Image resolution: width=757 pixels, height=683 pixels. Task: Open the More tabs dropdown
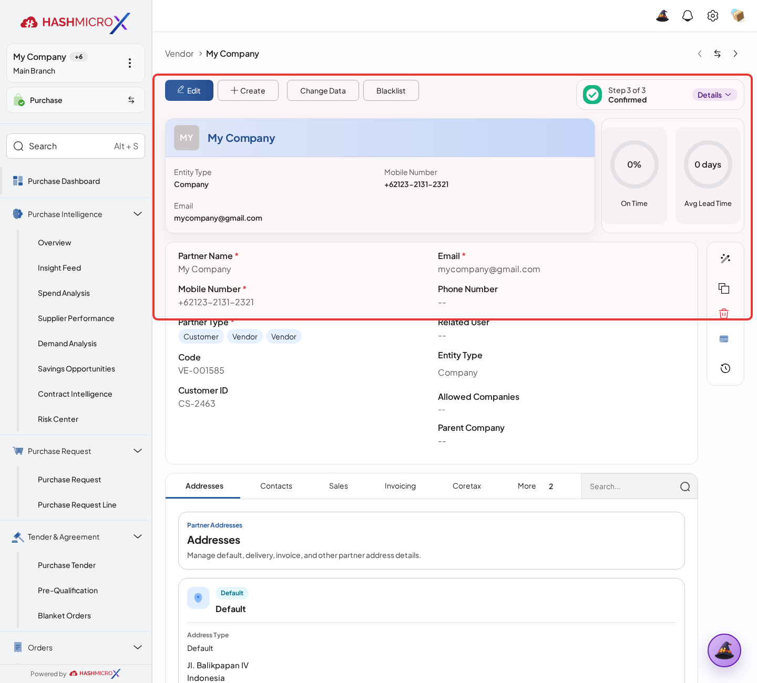click(x=535, y=486)
